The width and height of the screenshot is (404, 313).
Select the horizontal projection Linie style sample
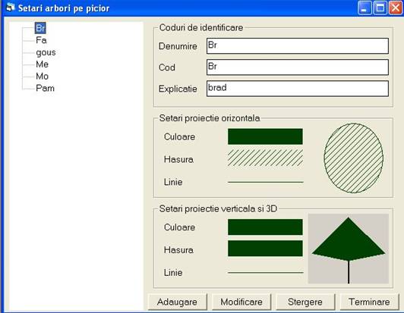click(266, 182)
